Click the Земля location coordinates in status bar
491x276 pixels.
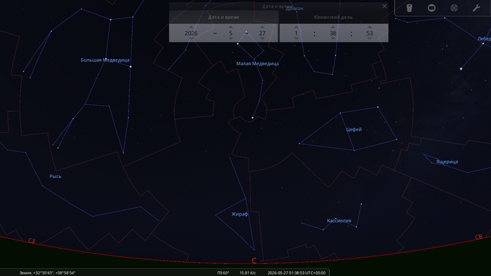click(x=47, y=273)
